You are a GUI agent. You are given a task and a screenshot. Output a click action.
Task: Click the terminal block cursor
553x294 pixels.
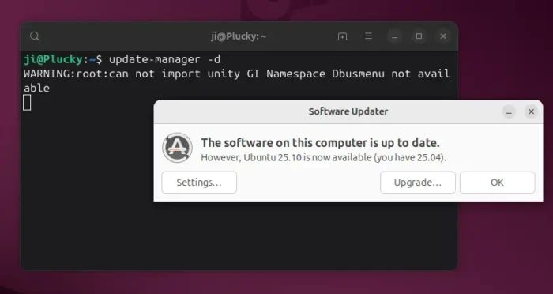pos(27,103)
